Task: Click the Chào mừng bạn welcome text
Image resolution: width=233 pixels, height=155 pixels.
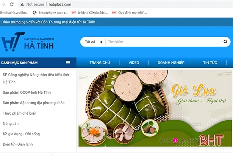Action: (x=48, y=22)
